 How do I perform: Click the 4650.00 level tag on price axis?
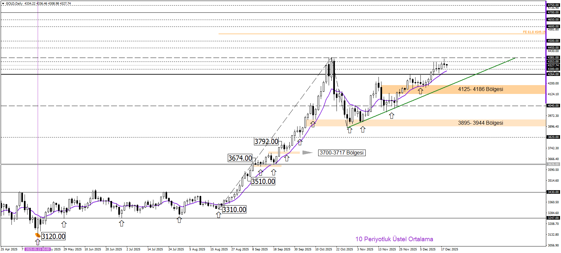click(553, 20)
